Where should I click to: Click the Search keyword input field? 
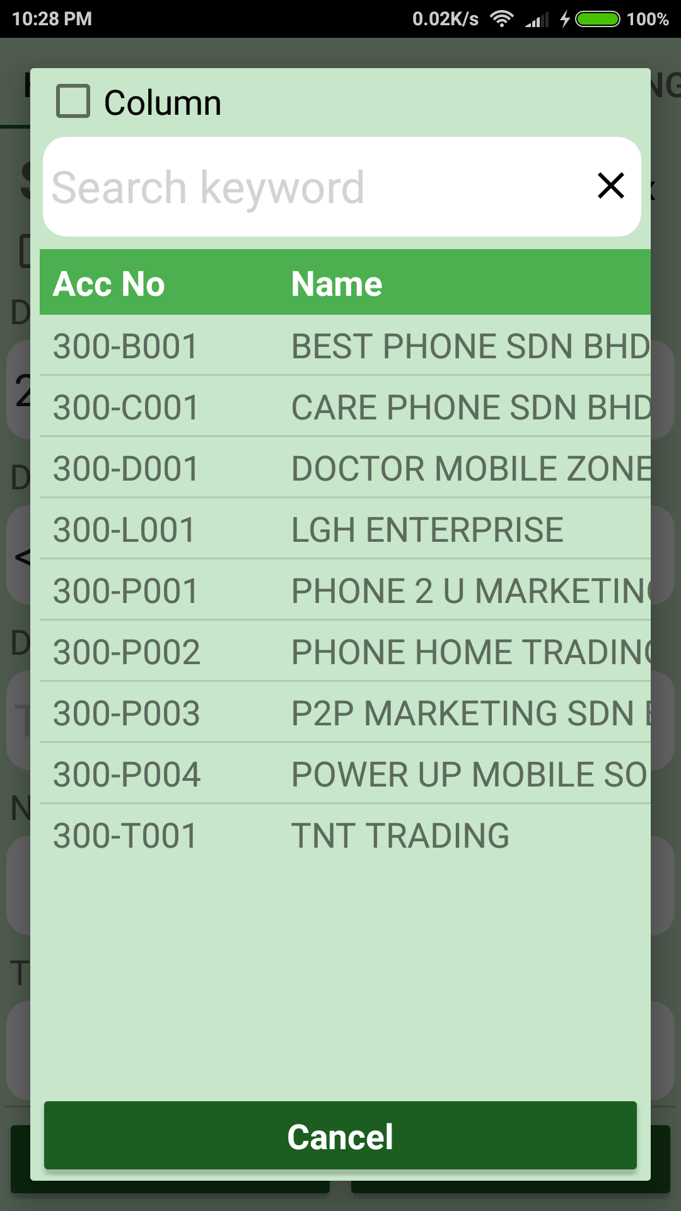point(315,187)
